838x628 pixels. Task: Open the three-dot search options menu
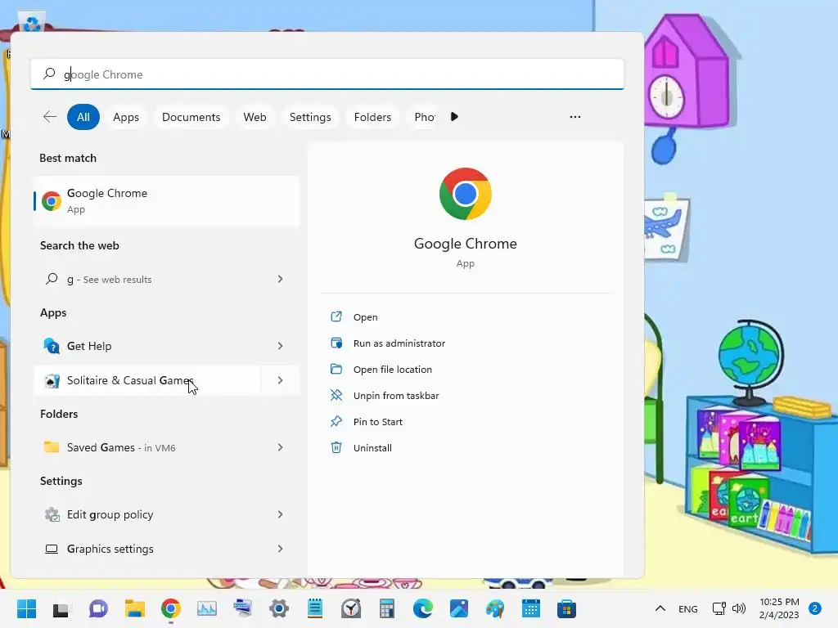click(x=575, y=117)
